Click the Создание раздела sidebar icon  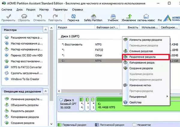click(7, 123)
